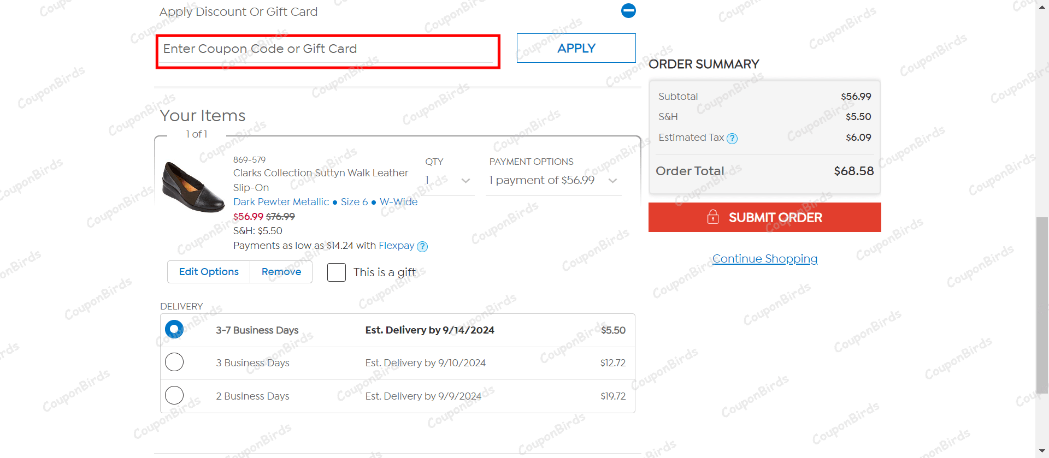Click the page vertical scrollbar
The height and width of the screenshot is (458, 1049).
tap(1042, 306)
